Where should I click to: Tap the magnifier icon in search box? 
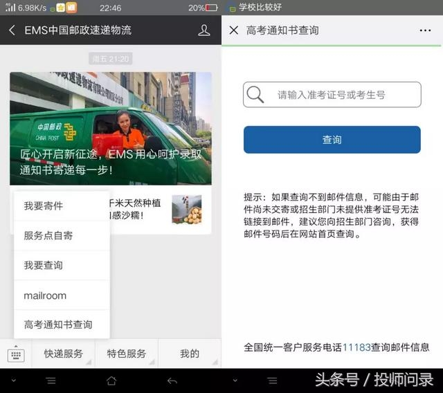(x=255, y=94)
